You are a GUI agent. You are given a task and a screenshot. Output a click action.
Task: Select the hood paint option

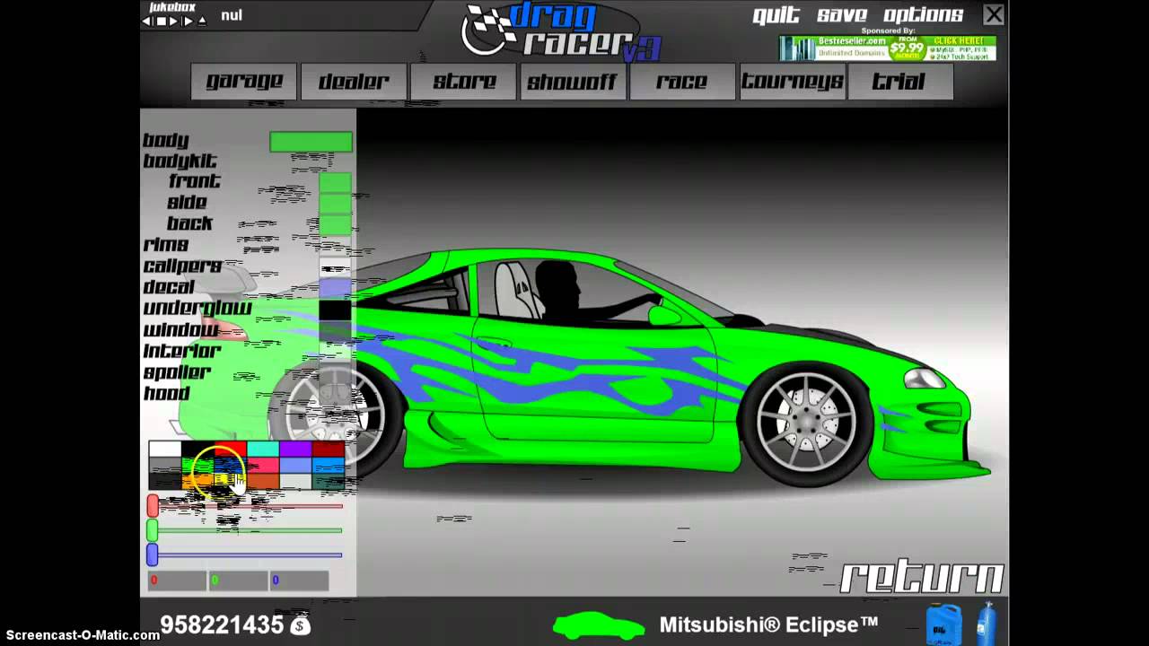click(166, 393)
